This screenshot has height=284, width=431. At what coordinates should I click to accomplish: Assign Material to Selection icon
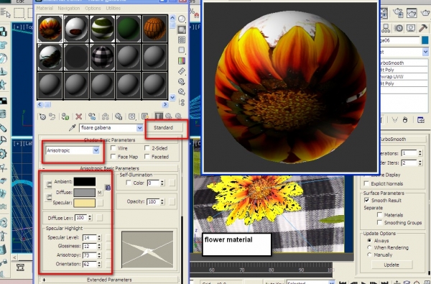click(65, 116)
